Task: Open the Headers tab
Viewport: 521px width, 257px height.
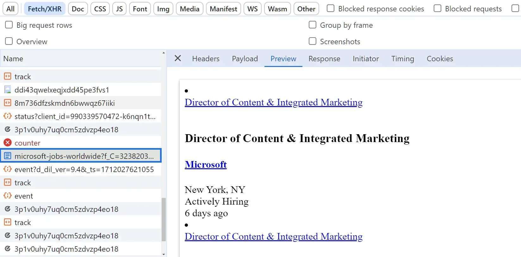Action: point(206,59)
